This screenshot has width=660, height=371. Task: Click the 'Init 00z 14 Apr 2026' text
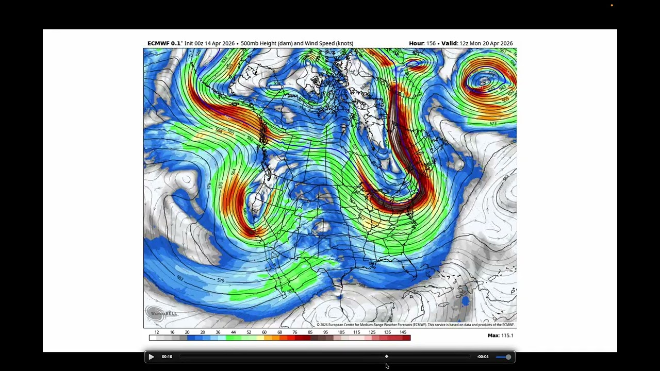pyautogui.click(x=209, y=43)
